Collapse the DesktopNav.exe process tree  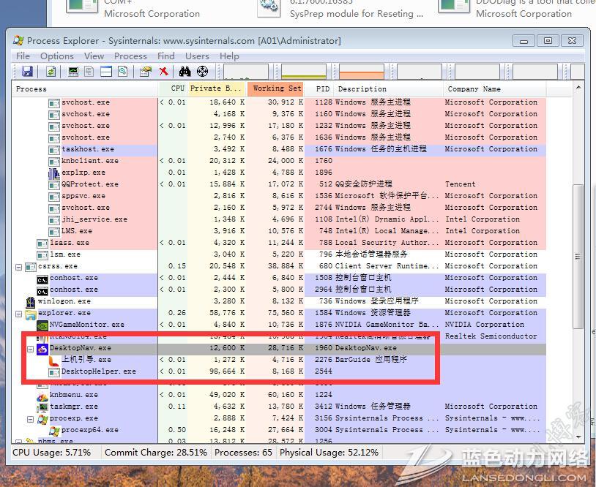[x=31, y=348]
